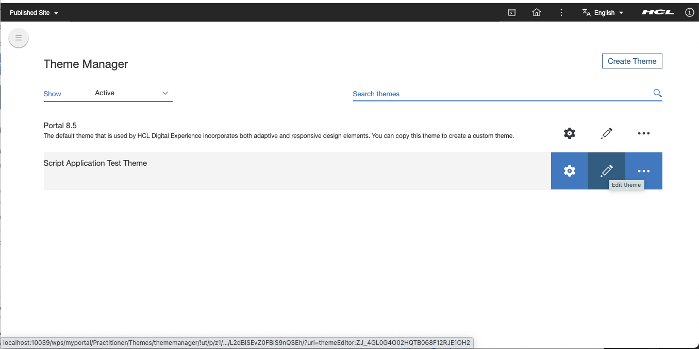Image resolution: width=699 pixels, height=349 pixels.
Task: Open more options for Portal 8.5 theme
Action: tap(643, 133)
